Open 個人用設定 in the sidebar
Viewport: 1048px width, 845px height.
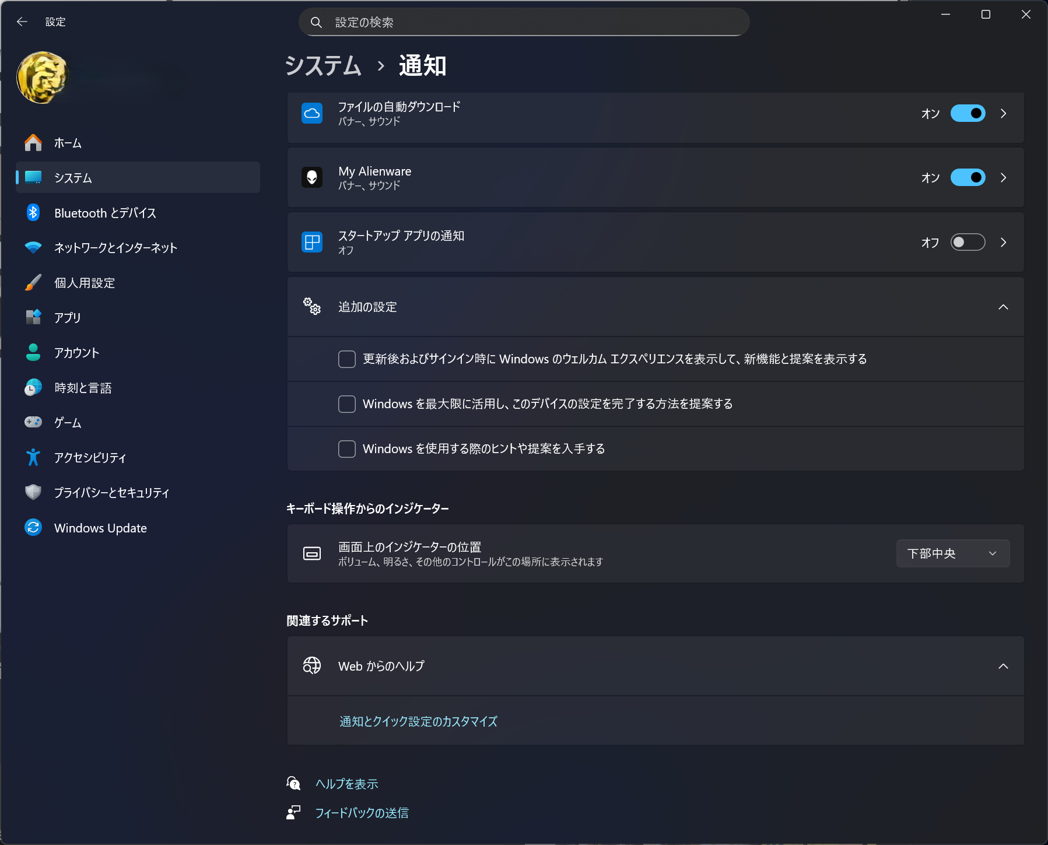point(85,283)
